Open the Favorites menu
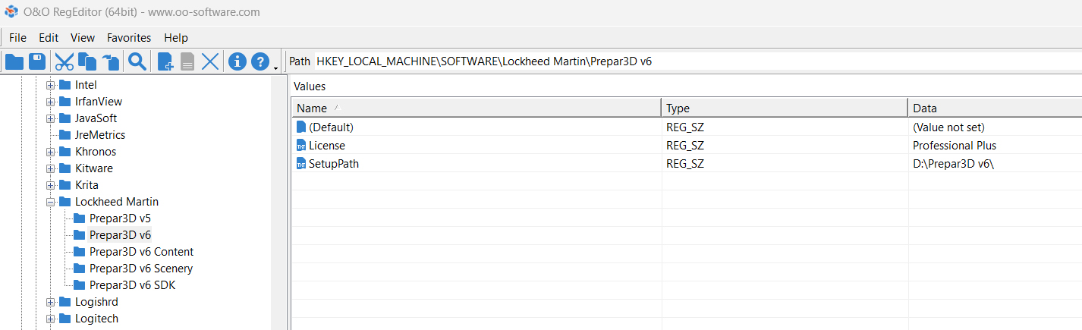Viewport: 1082px width, 330px height. click(x=129, y=37)
